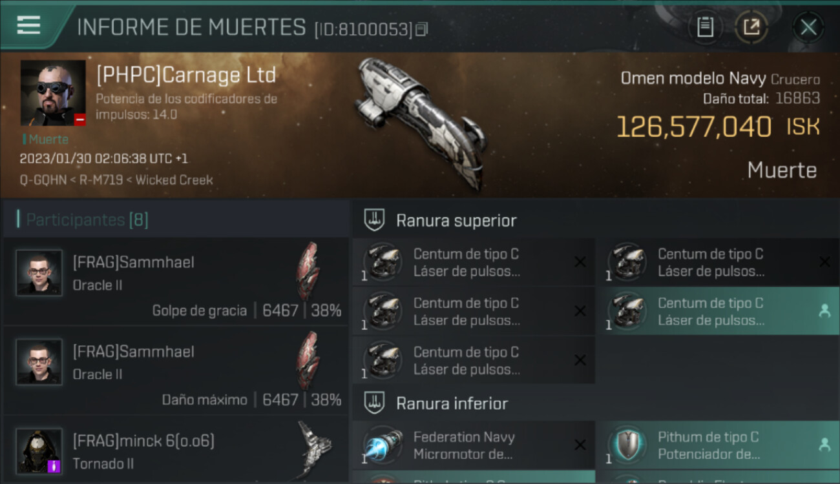Click the Q-GQHN system link
Screen dimensions: 840x484
(x=43, y=180)
